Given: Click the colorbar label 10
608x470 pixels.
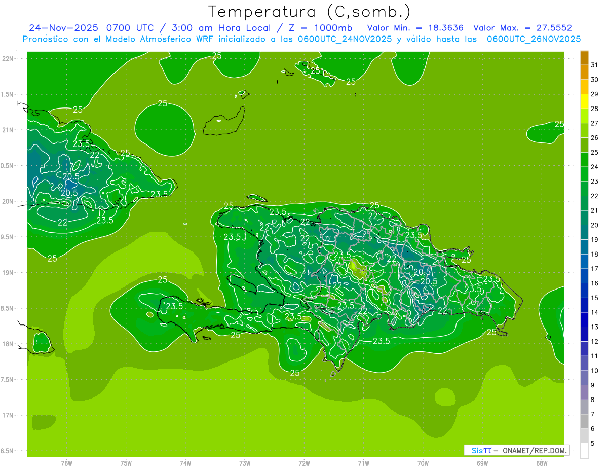Looking at the screenshot, I should click(594, 371).
